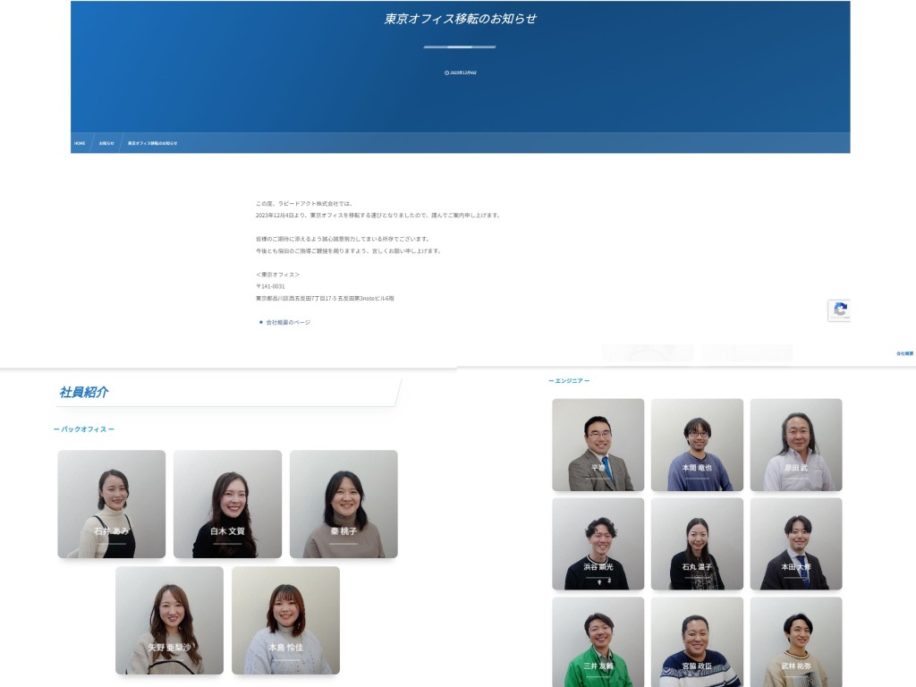Open 石丸 温子 engineer card
Viewport: 916px width, 687px height.
[x=697, y=543]
